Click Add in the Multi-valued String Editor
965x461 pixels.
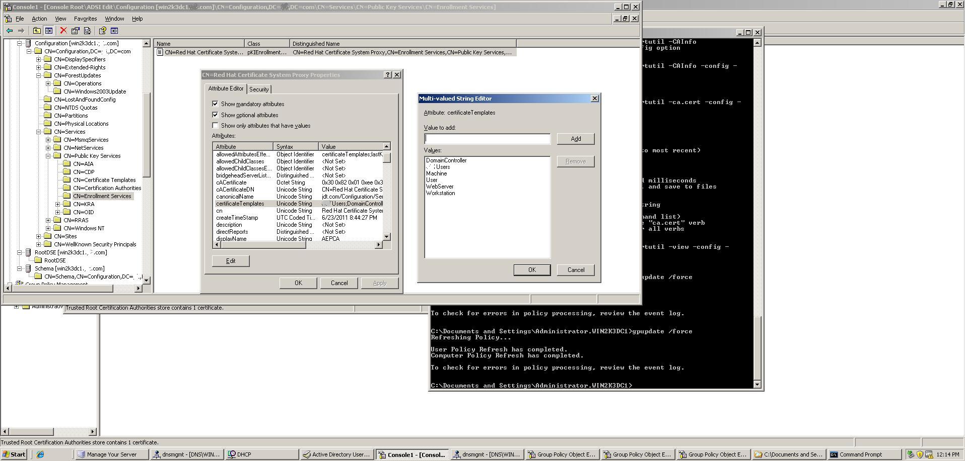575,139
